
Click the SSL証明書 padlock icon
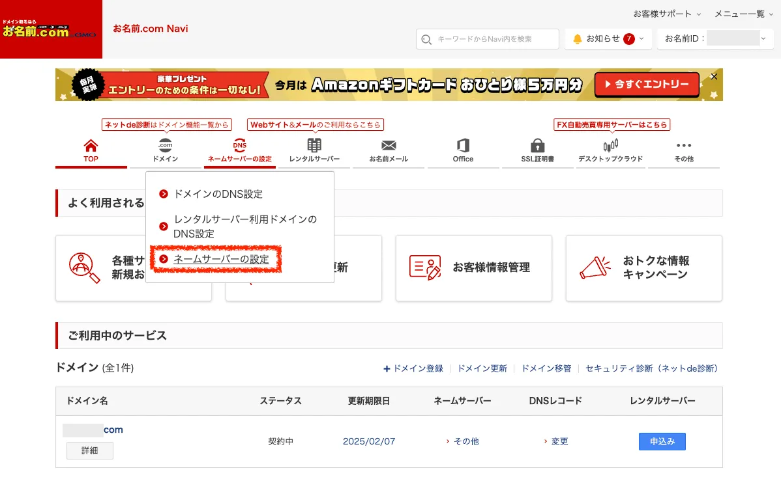click(537, 146)
